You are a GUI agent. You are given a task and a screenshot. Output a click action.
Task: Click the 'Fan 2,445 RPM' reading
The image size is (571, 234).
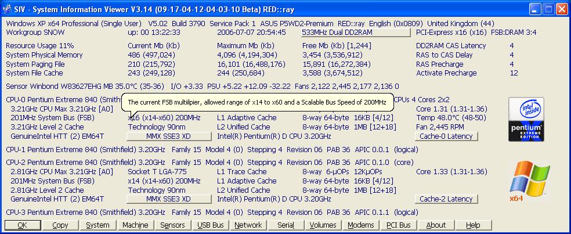[x=442, y=127]
